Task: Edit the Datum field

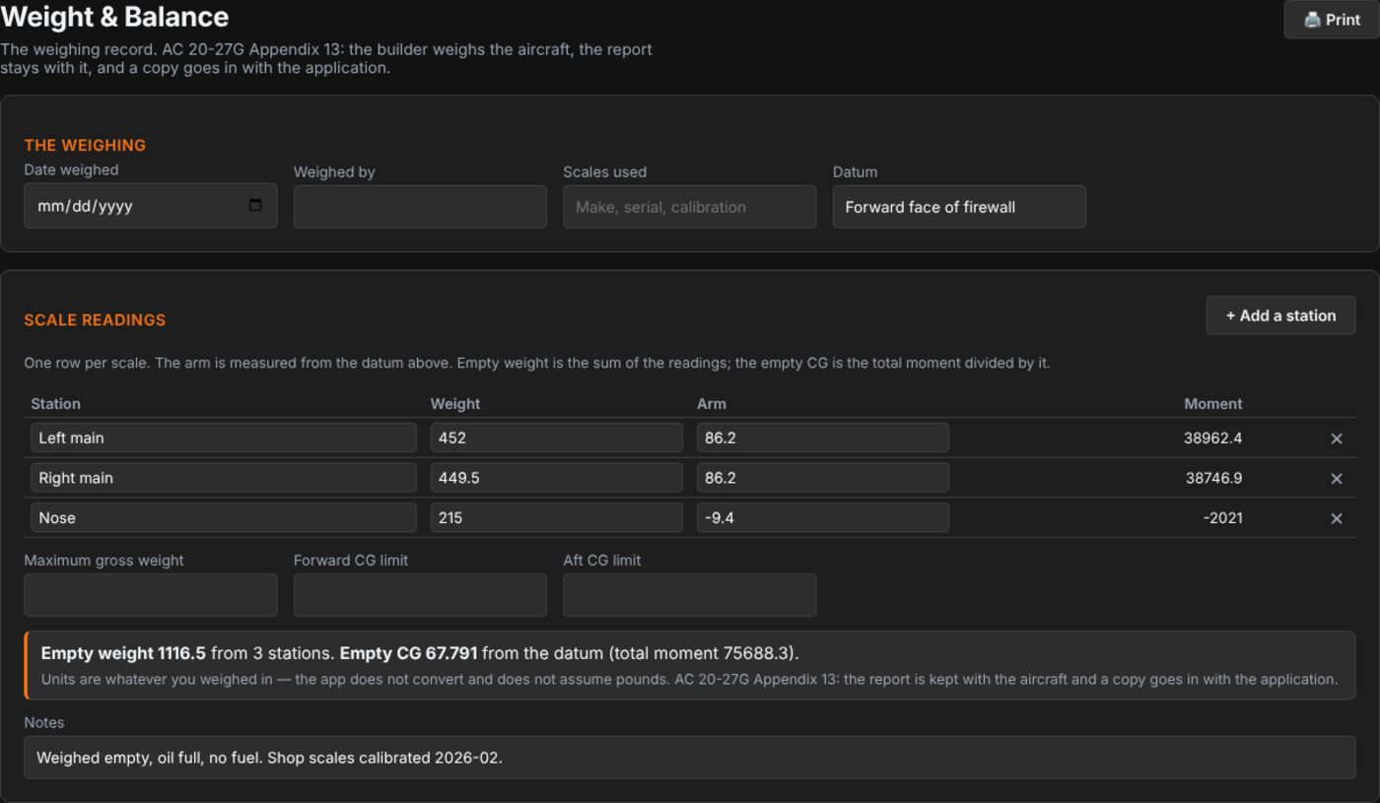Action: click(x=959, y=207)
